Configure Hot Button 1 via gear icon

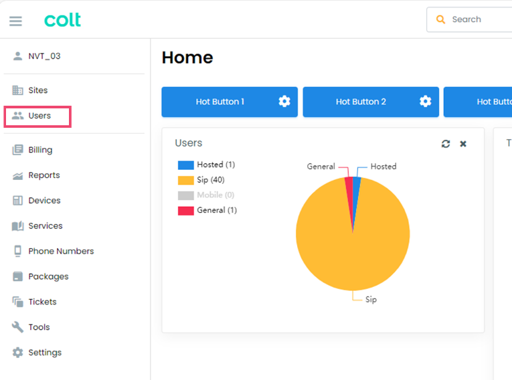pyautogui.click(x=284, y=101)
